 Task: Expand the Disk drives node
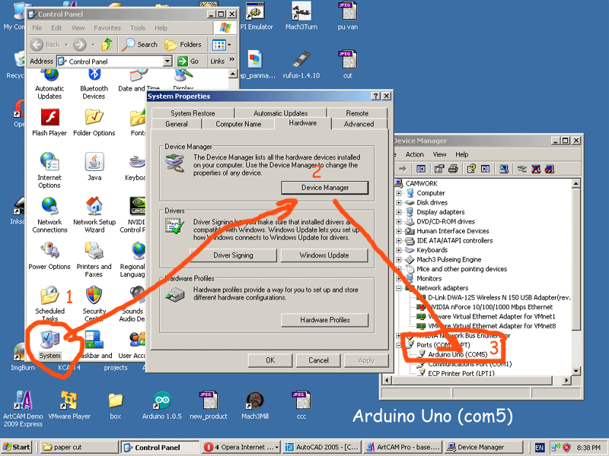[x=398, y=202]
